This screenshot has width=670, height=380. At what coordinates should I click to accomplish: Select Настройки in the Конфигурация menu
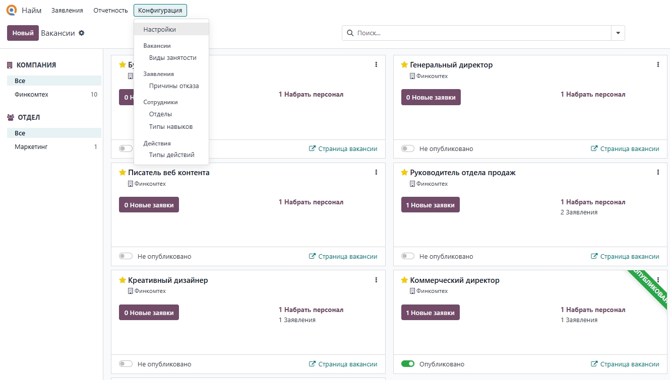[x=159, y=30]
